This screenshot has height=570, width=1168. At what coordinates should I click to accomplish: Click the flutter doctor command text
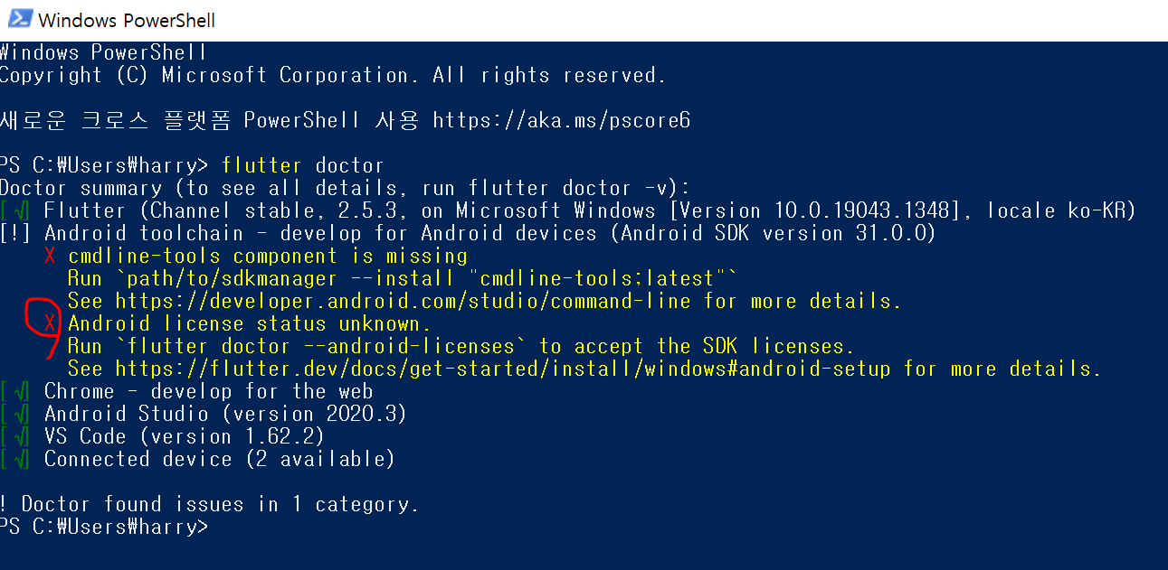304,164
